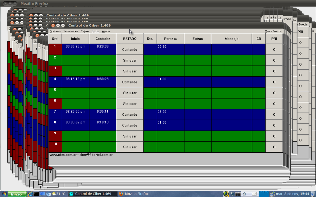Viewport: 316px width, 197px height.
Task: Open the greyed-out Socios menu
Action: (95, 31)
